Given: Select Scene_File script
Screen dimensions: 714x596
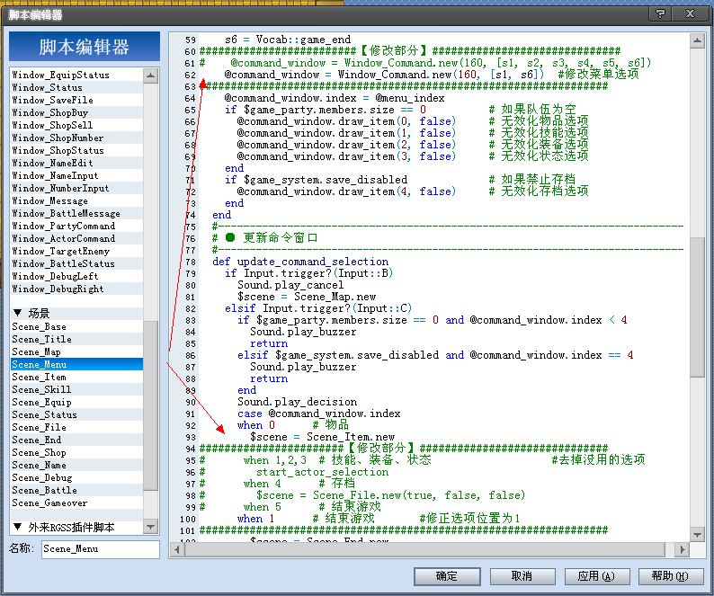Looking at the screenshot, I should pyautogui.click(x=76, y=428).
